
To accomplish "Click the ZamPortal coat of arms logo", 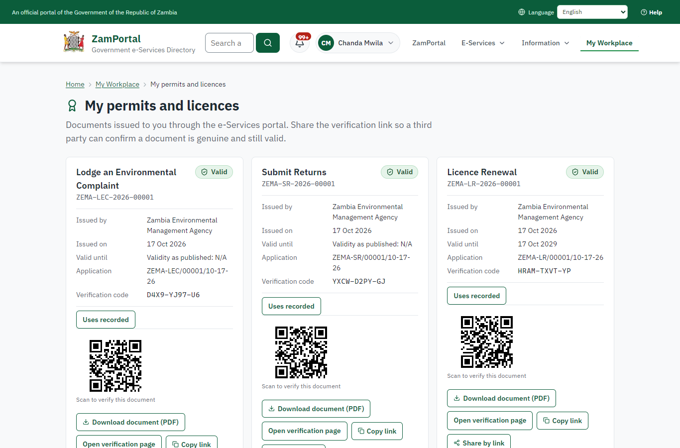I will [x=74, y=43].
